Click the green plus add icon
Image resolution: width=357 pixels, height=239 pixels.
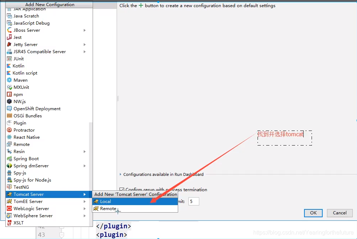[x=141, y=5]
